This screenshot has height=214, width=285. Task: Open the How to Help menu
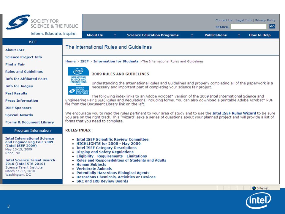click(x=260, y=35)
